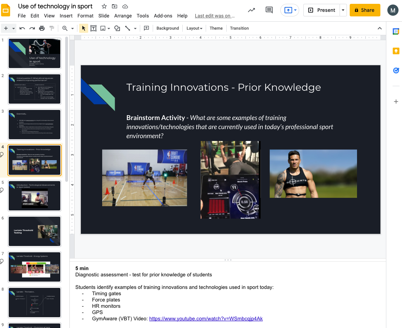The height and width of the screenshot is (328, 402).
Task: Activate the Paint format tool
Action: pyautogui.click(x=52, y=28)
